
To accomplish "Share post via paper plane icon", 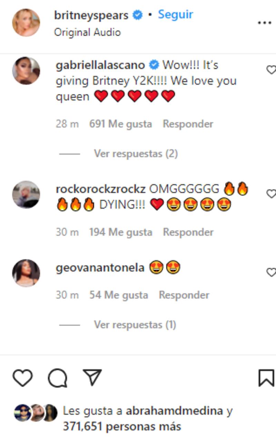I will point(92,377).
